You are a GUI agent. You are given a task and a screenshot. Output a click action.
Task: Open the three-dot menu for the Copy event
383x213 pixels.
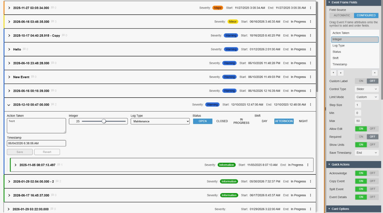[310, 35]
